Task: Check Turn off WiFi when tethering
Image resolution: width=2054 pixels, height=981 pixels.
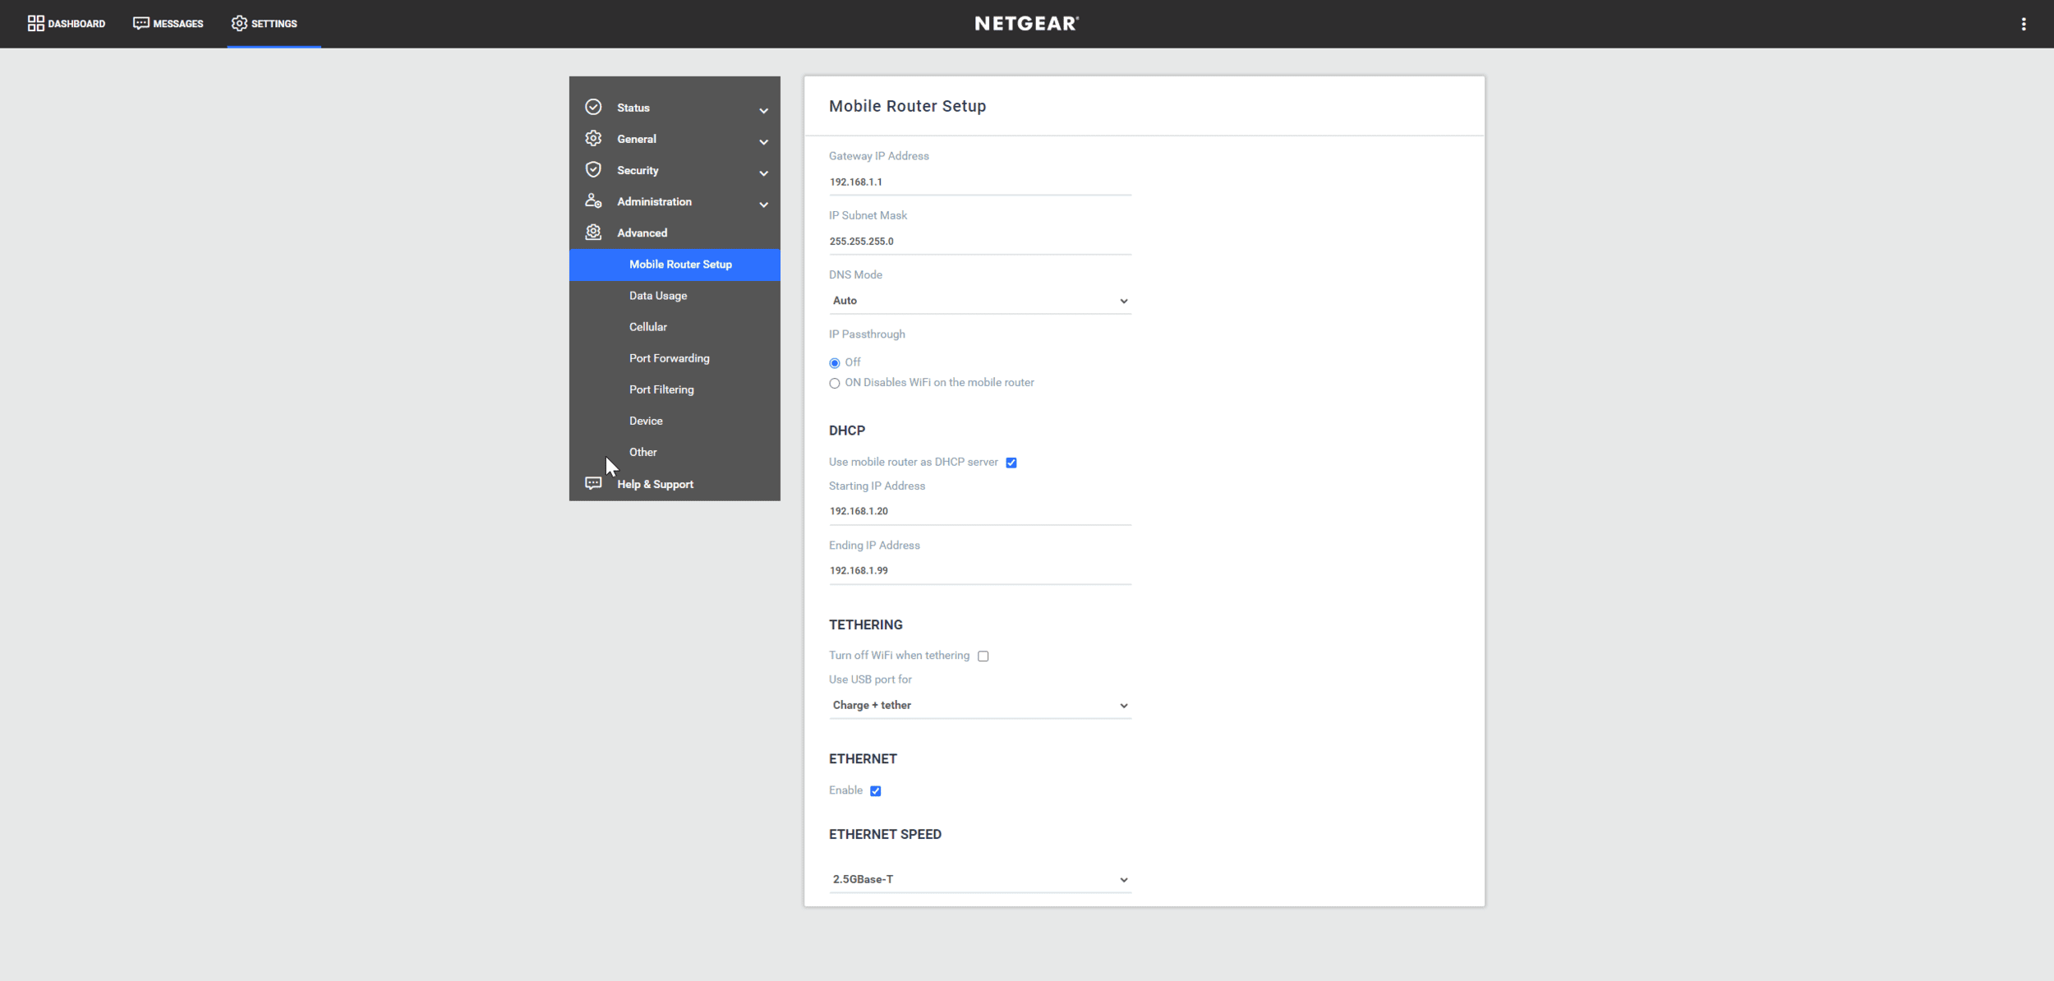Action: 983,656
